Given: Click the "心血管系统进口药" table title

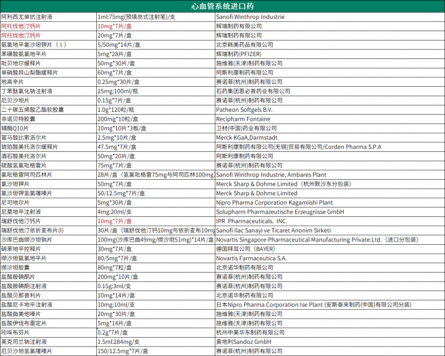Looking at the screenshot, I should coord(222,6).
